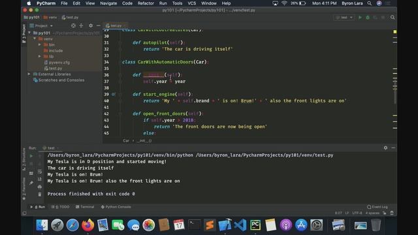Open the TODO tool window tab
Screen dimensions: 418x235
(x=61, y=207)
